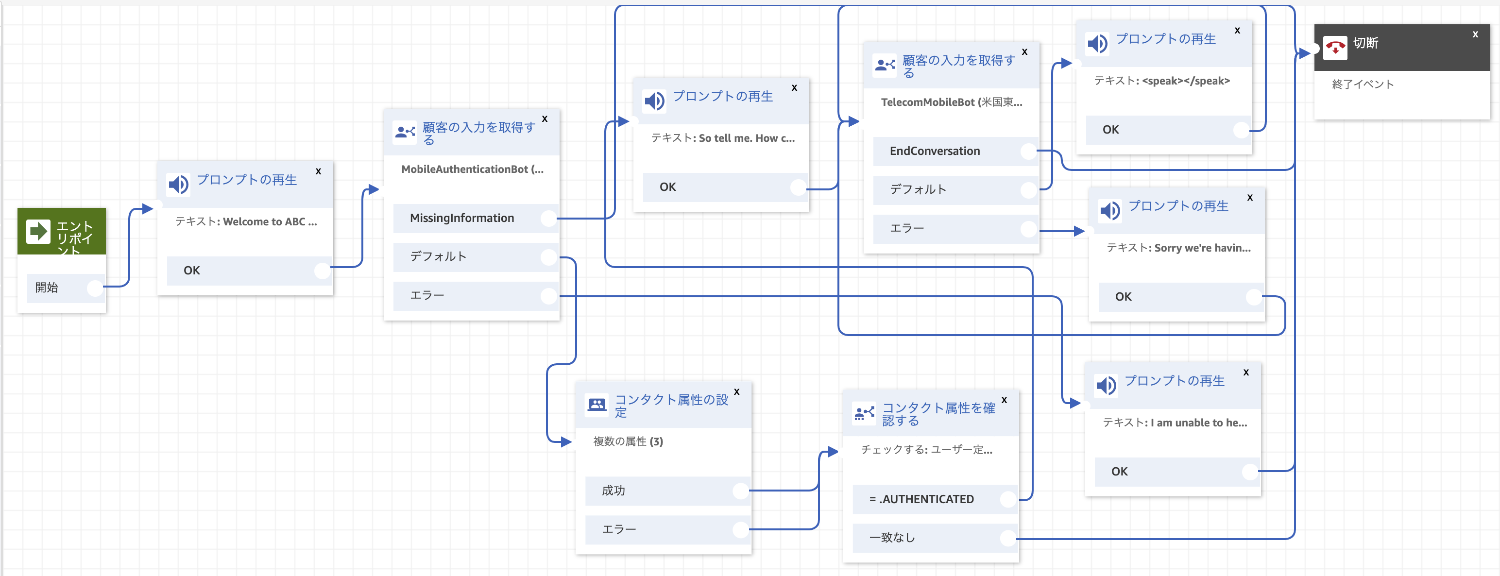Viewport: 1500px width, 576px height.
Task: Click the EndConversation output connector circle
Action: pyautogui.click(x=1029, y=152)
